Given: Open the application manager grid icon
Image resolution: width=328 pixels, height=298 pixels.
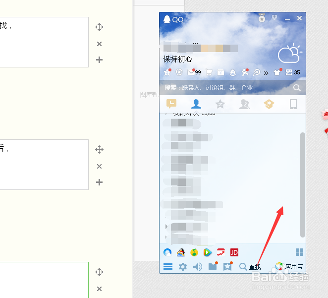Looking at the screenshot, I should (299, 252).
